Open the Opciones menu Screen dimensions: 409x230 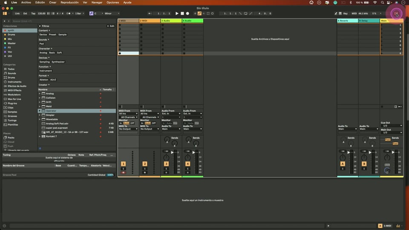click(112, 3)
